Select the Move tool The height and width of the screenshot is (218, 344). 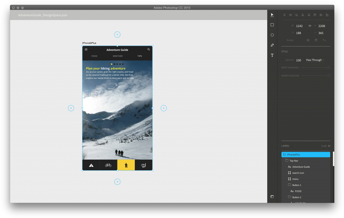click(272, 15)
